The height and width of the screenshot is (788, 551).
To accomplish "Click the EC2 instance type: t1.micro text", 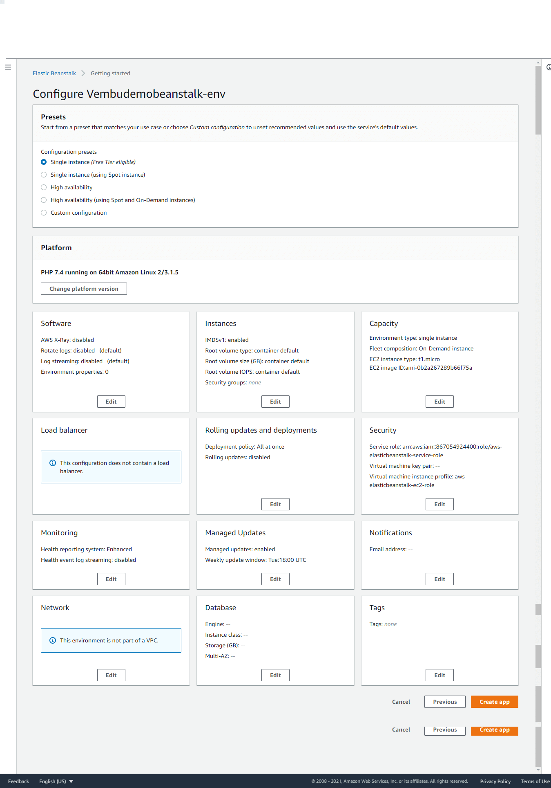I will (404, 359).
